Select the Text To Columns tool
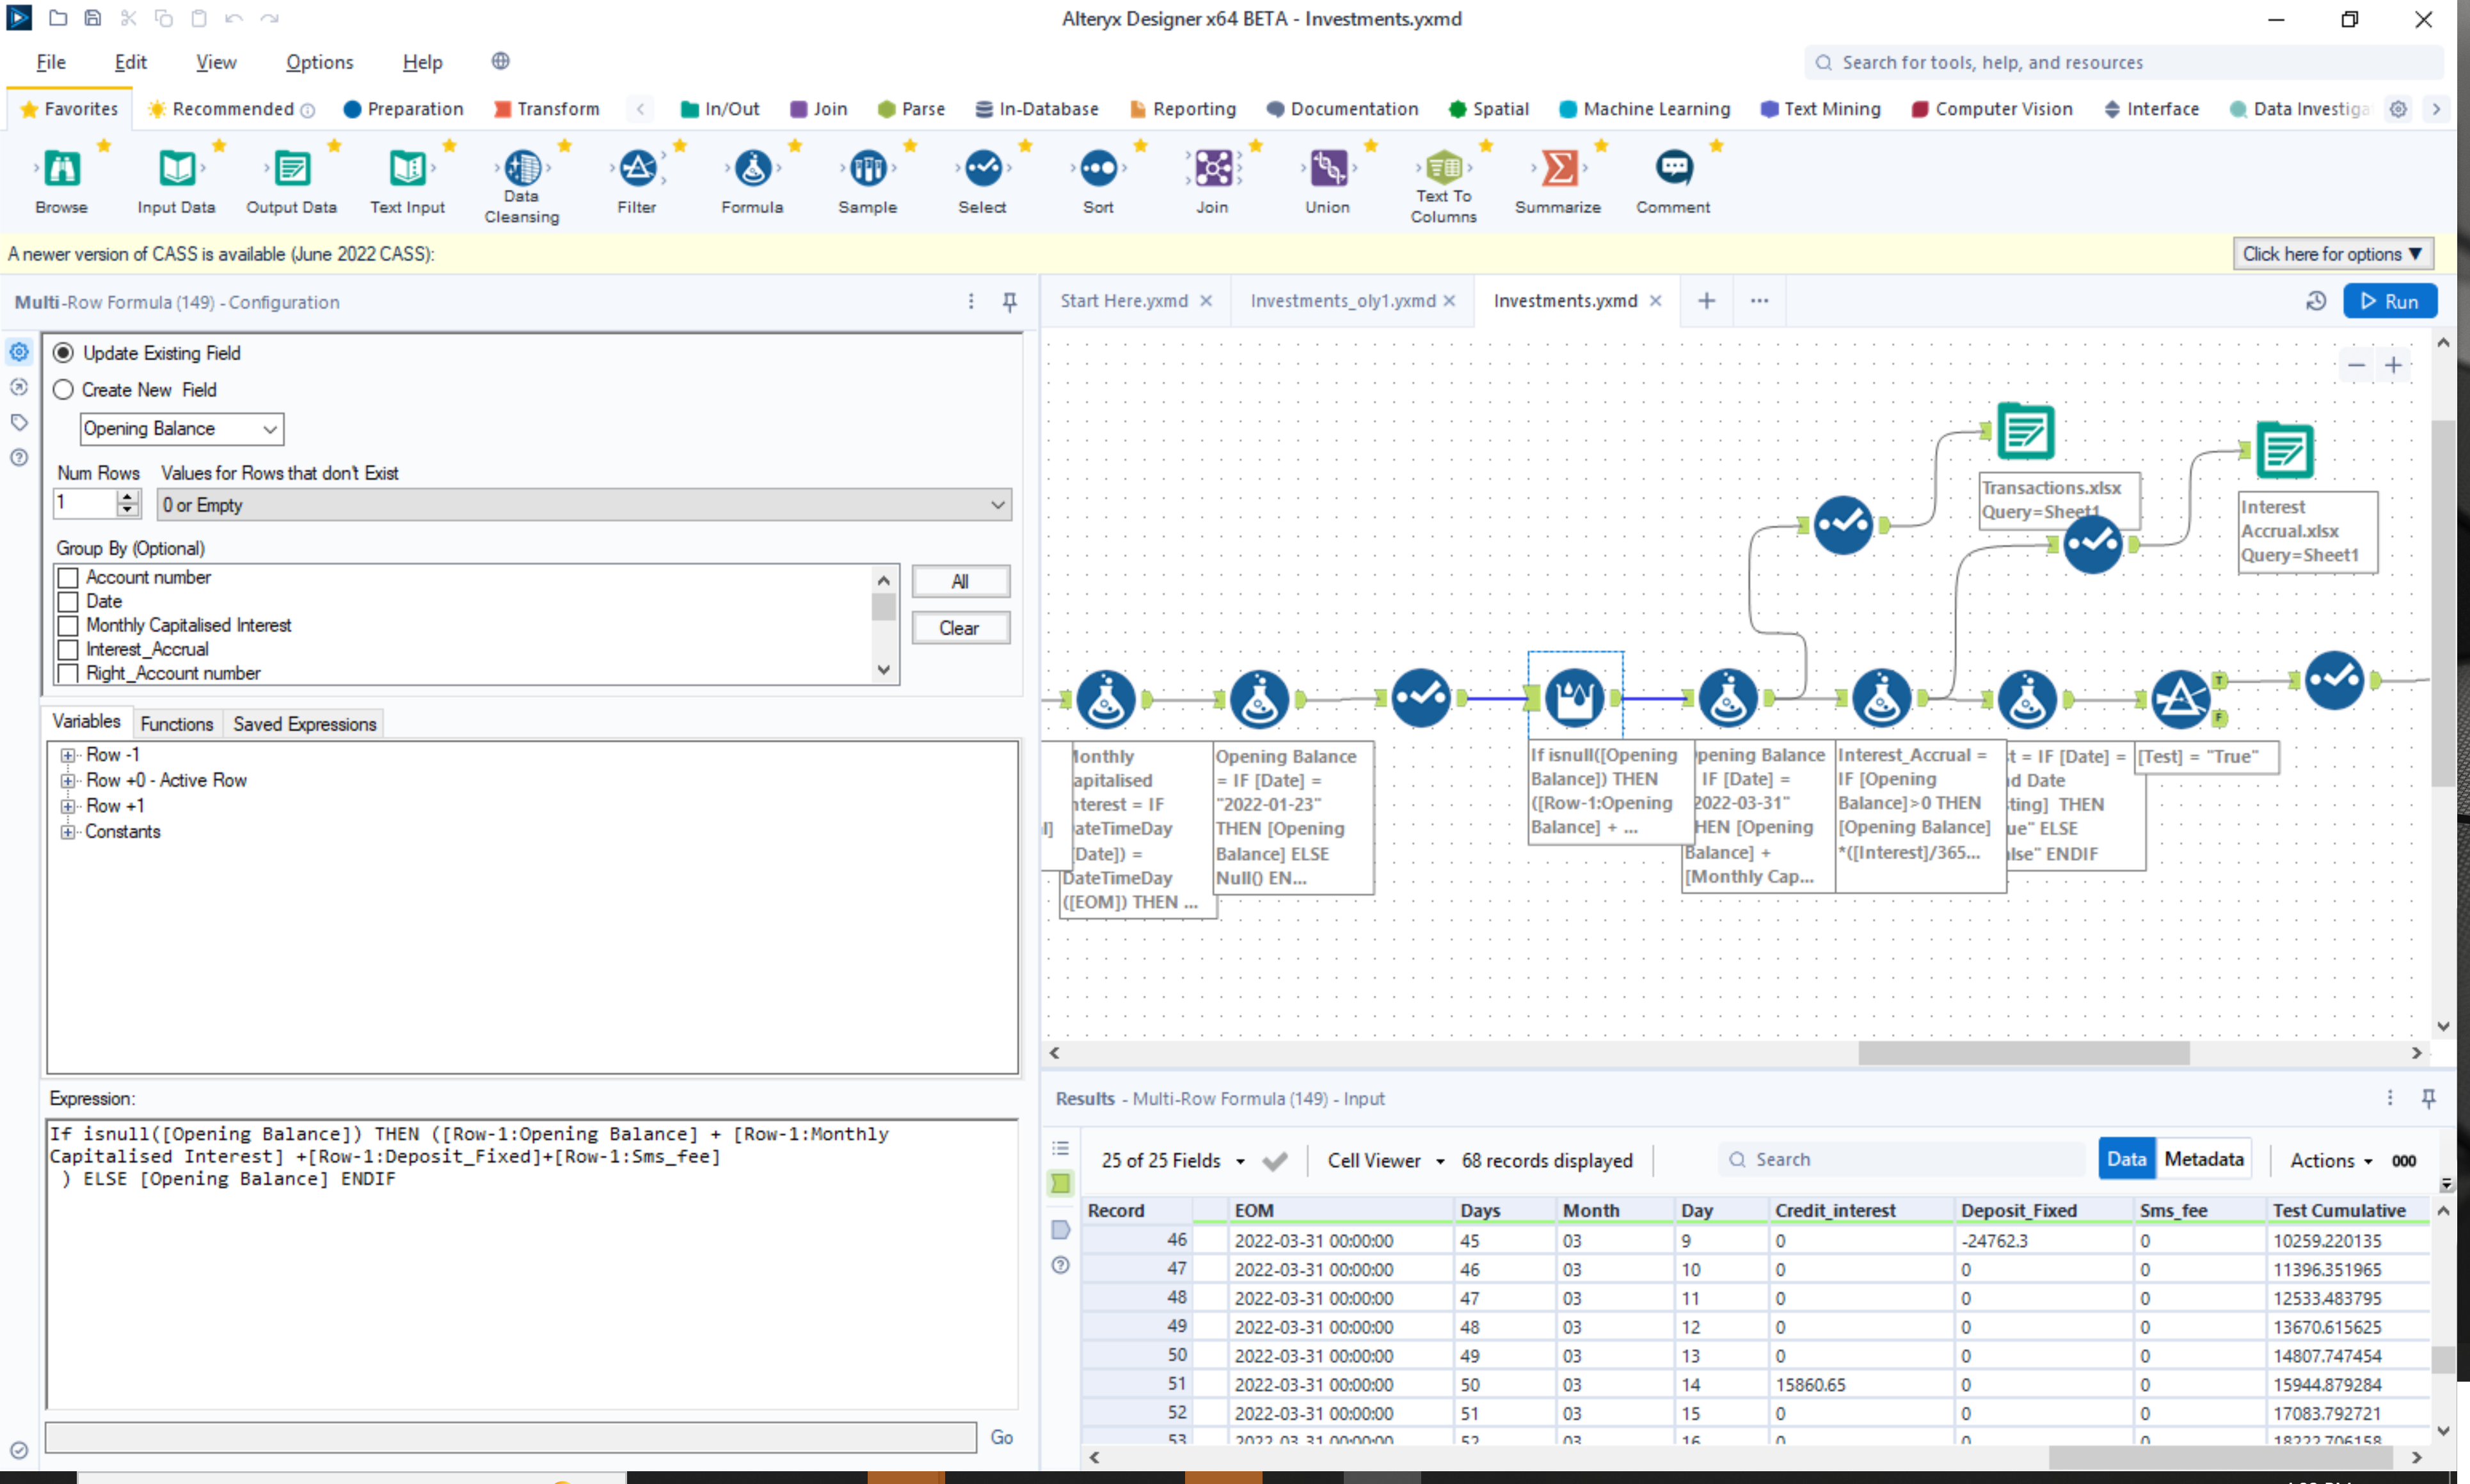2470x1484 pixels. tap(1442, 170)
